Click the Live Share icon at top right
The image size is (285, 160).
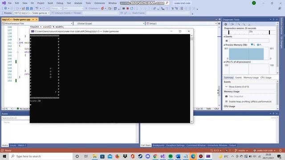(x=280, y=8)
